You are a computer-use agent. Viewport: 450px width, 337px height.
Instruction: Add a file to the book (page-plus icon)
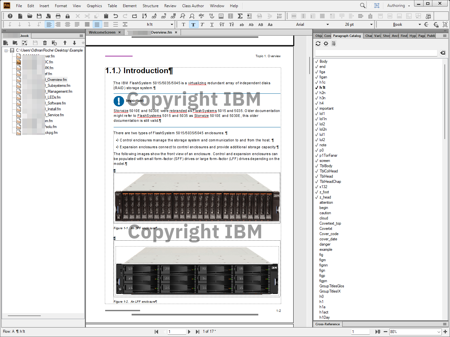pyautogui.click(x=6, y=43)
